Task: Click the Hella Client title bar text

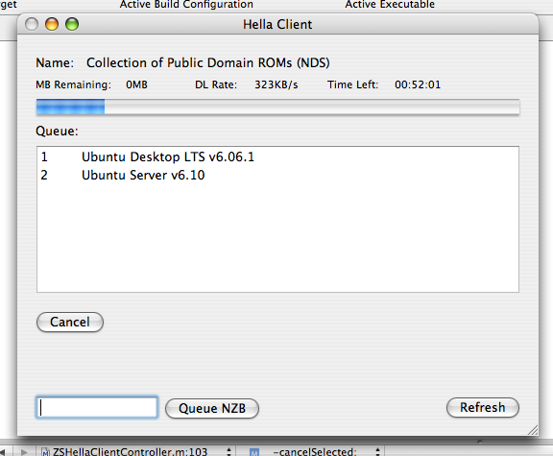Action: pos(277,25)
